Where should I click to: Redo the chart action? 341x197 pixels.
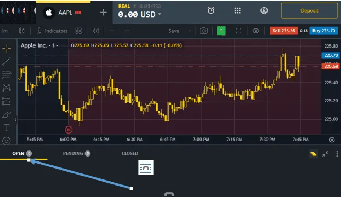[127, 31]
